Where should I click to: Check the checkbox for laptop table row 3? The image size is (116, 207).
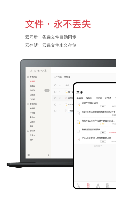(55, 105)
